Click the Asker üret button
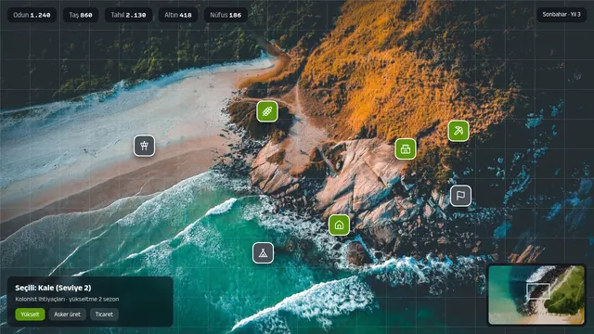 [x=67, y=315]
